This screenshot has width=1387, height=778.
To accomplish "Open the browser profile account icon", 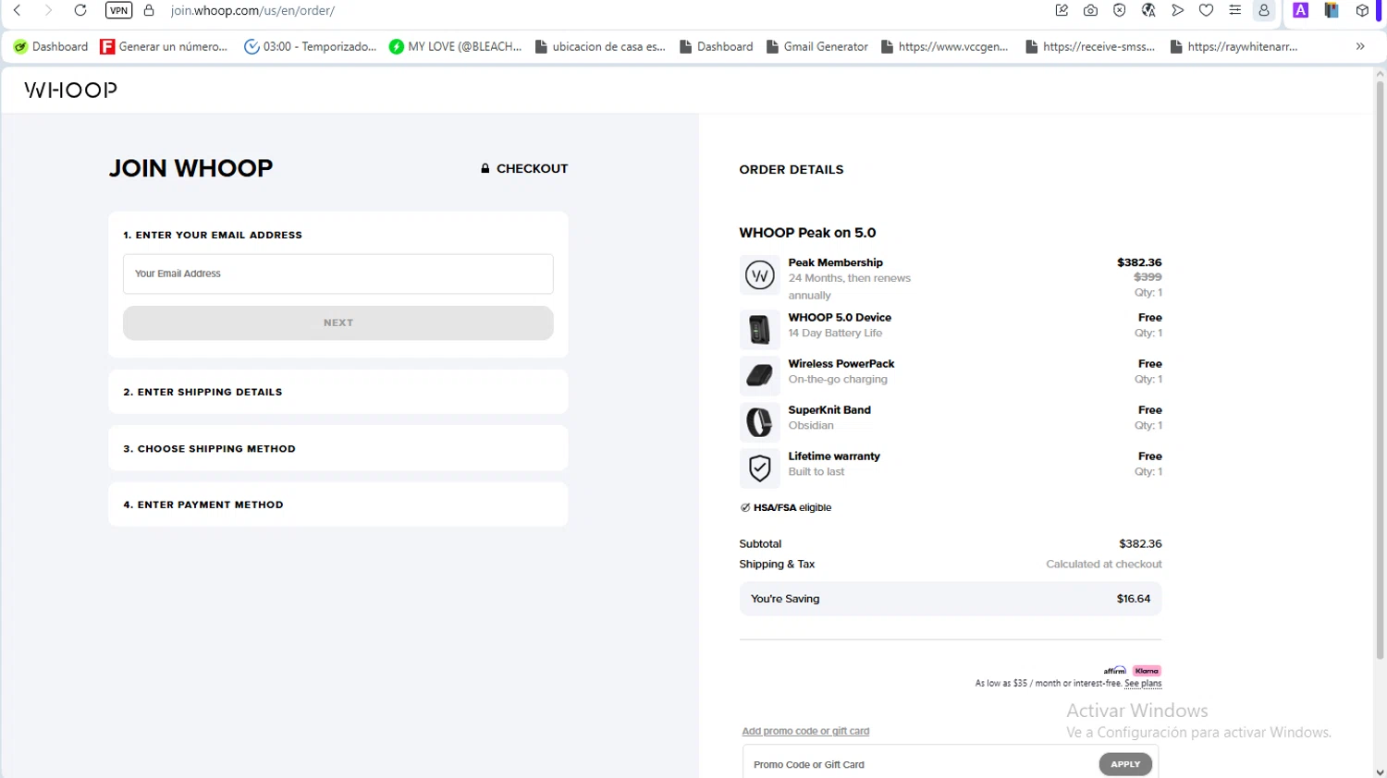I will (1264, 11).
